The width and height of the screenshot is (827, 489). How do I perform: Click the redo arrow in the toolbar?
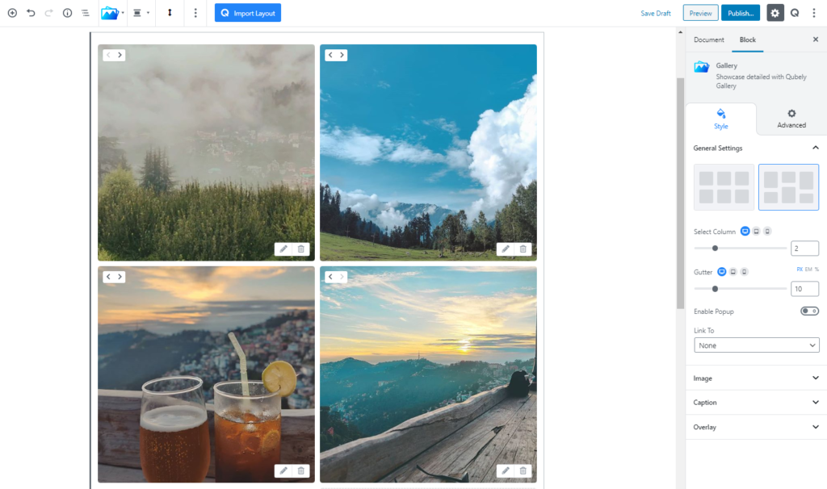[x=49, y=13]
